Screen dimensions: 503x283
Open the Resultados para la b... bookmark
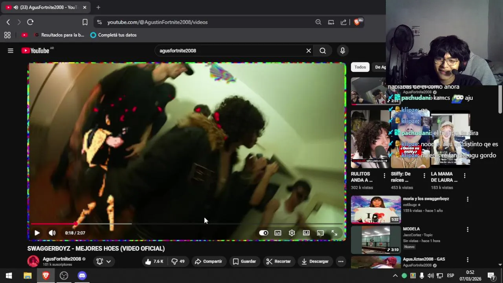[x=59, y=35]
